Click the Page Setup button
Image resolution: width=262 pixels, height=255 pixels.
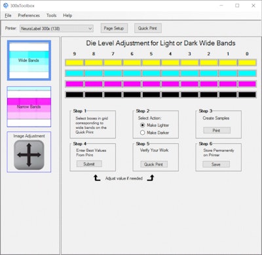[x=114, y=28]
